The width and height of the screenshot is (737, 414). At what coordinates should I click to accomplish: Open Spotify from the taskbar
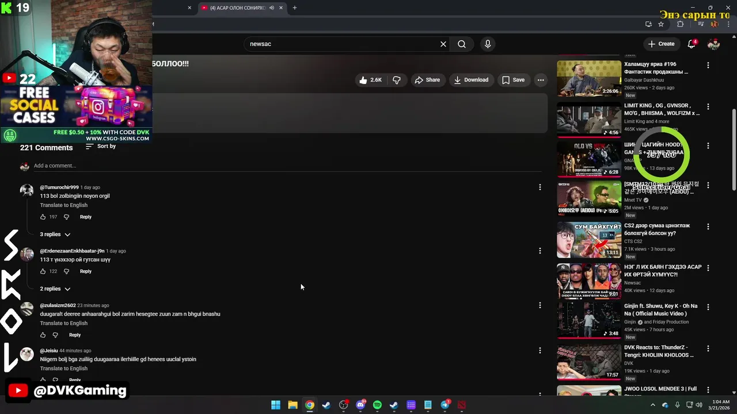(x=377, y=405)
